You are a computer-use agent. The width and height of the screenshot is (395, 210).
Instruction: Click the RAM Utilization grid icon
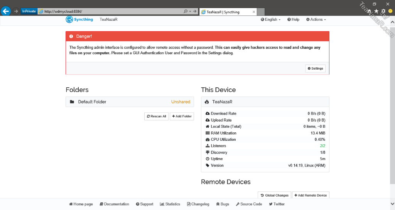[208, 133]
